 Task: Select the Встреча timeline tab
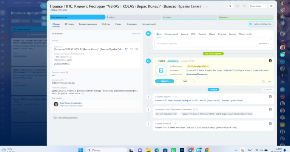[x=222, y=34]
